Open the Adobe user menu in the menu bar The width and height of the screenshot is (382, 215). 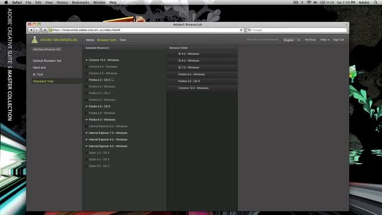pos(364,2)
